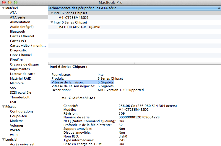Select ATA série in the sidebar
This screenshot has width=221, height=146.
[17, 17]
